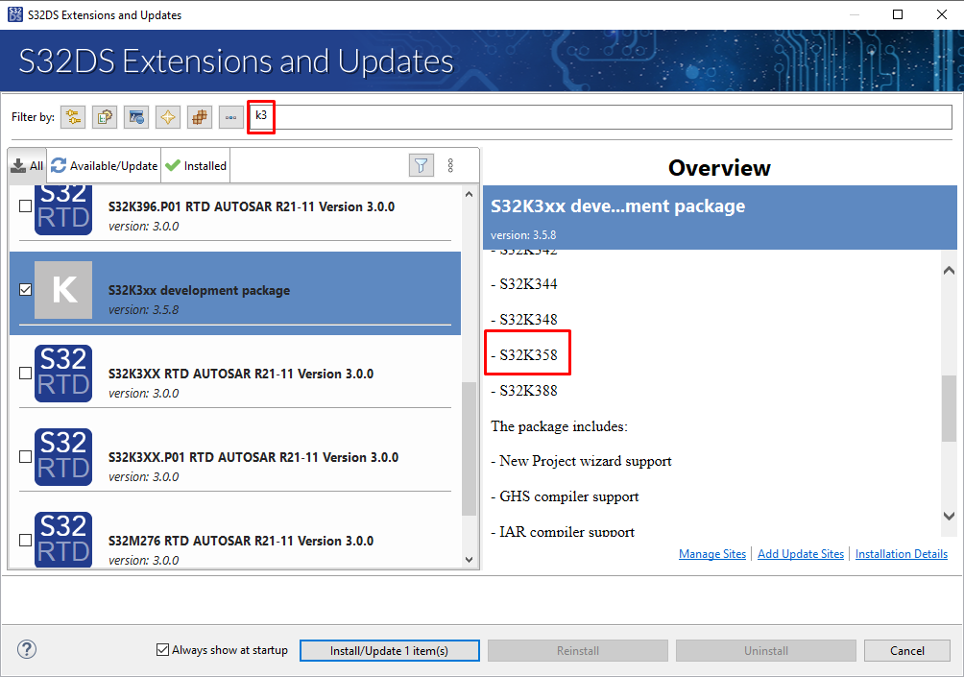
Task: Check the S32K396.P01 RTD package checkbox
Action: (25, 206)
